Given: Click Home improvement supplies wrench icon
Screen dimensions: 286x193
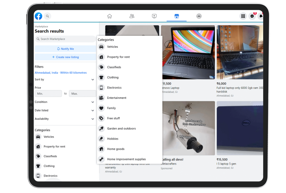Looking at the screenshot, I should [x=101, y=159].
